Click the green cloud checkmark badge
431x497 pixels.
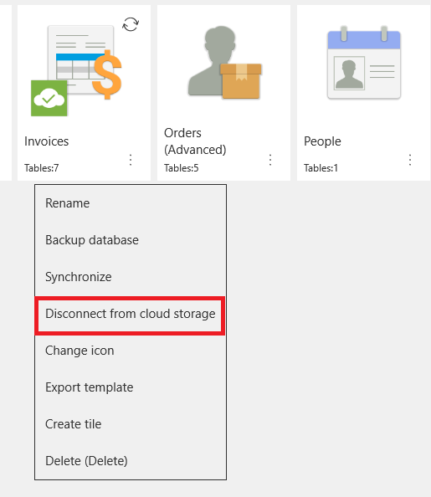tap(49, 98)
